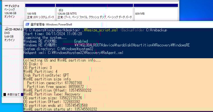Screen dimensions: 213x112
Task: Click the DVD type label under CD-ROM 0
Action: coord(7,33)
